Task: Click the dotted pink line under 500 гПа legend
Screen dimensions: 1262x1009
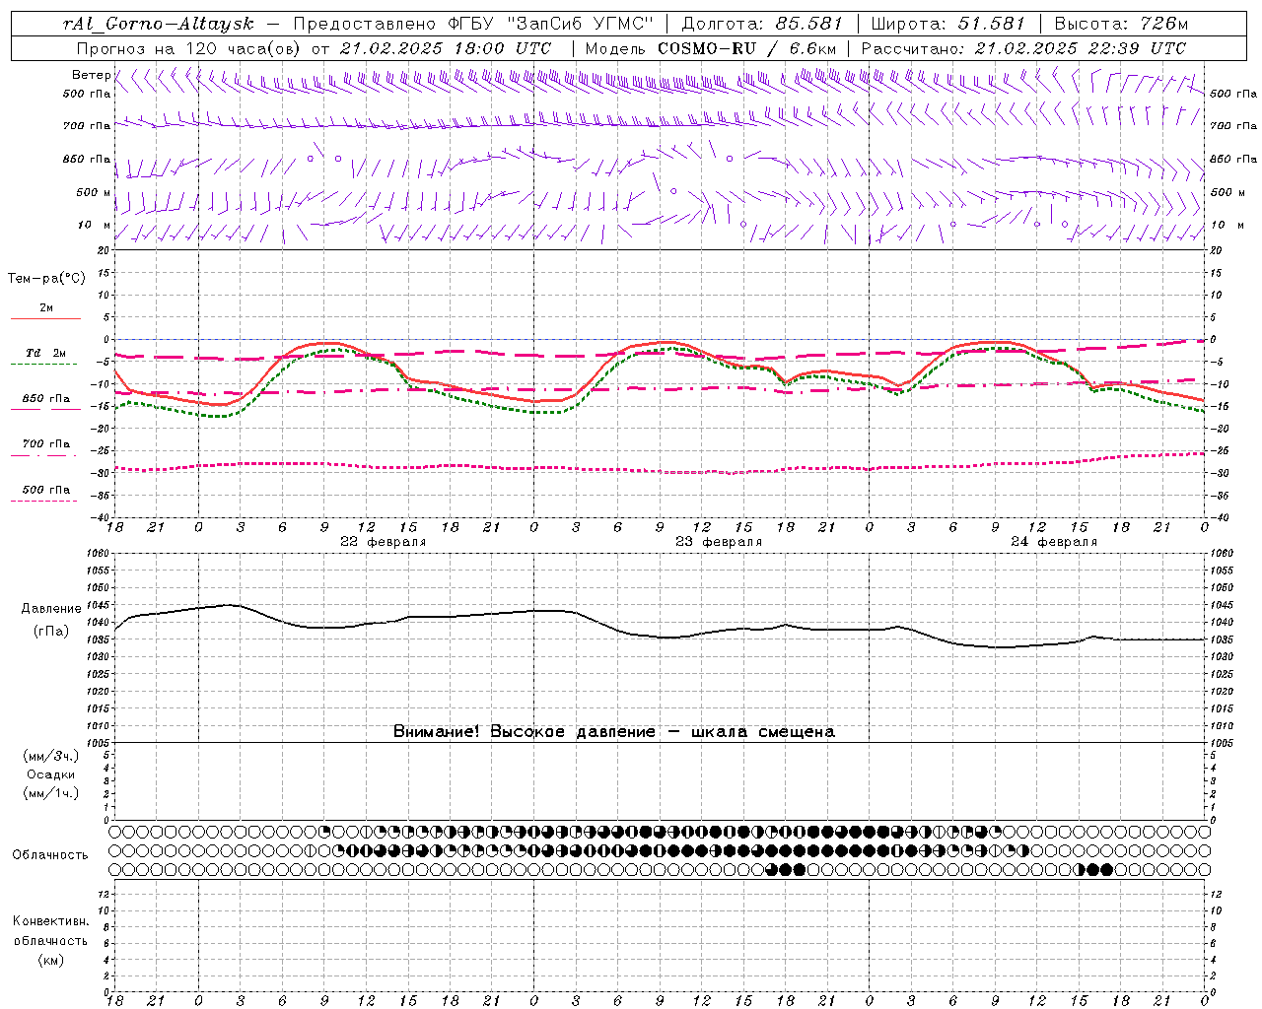Action: coord(44,501)
